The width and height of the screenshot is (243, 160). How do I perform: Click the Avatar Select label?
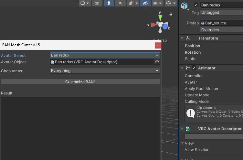click(x=13, y=56)
